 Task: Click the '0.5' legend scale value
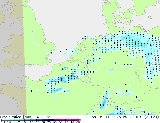9,122
